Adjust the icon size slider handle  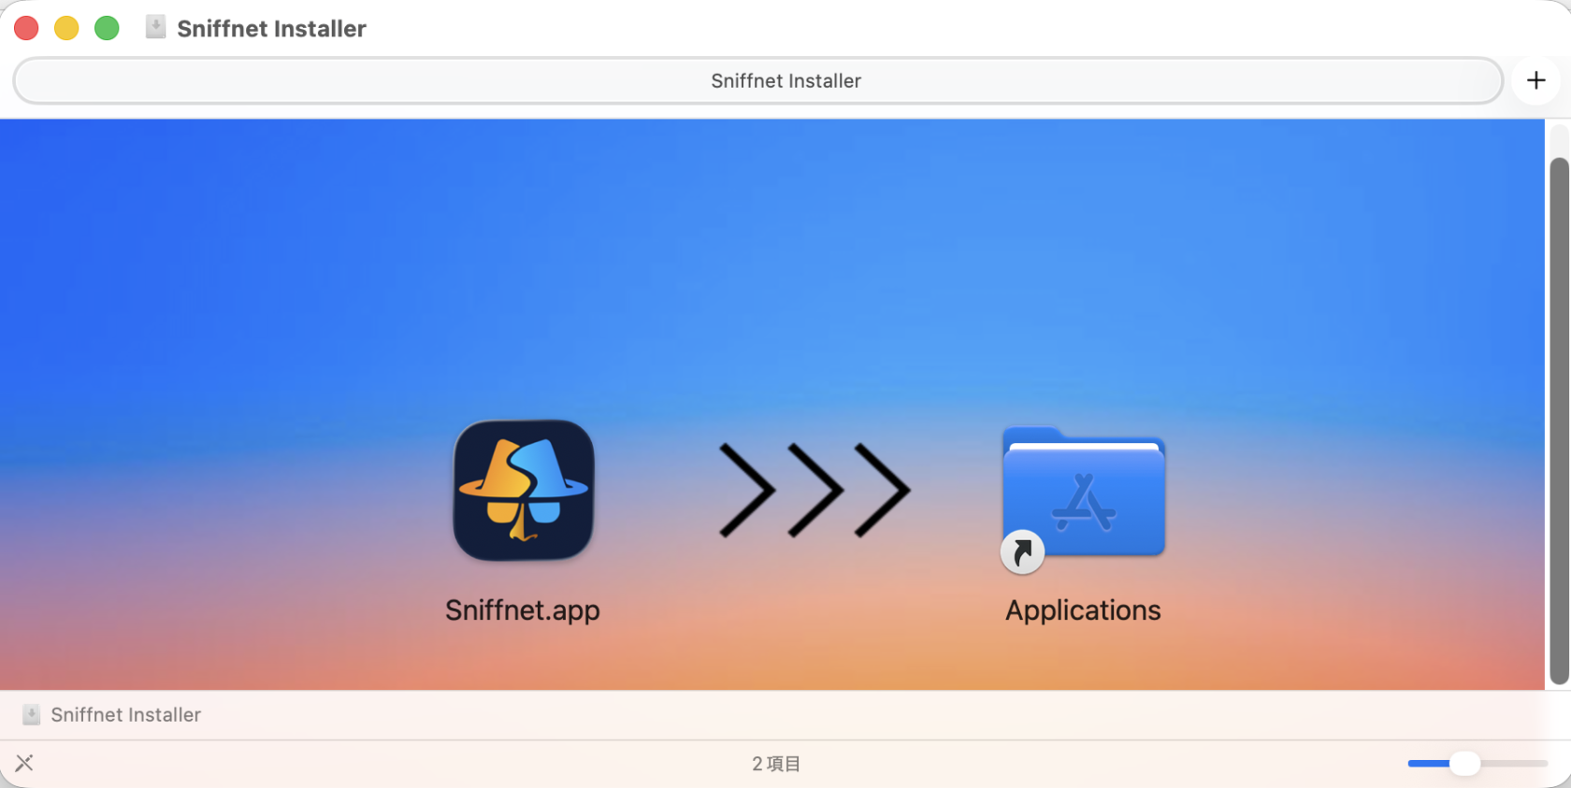point(1464,764)
